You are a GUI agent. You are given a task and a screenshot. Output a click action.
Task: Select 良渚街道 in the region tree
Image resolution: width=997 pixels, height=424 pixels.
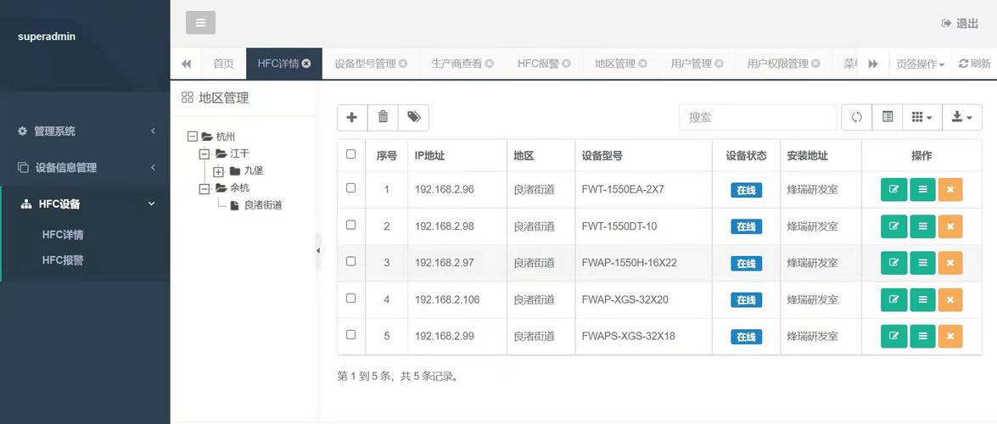click(x=262, y=205)
